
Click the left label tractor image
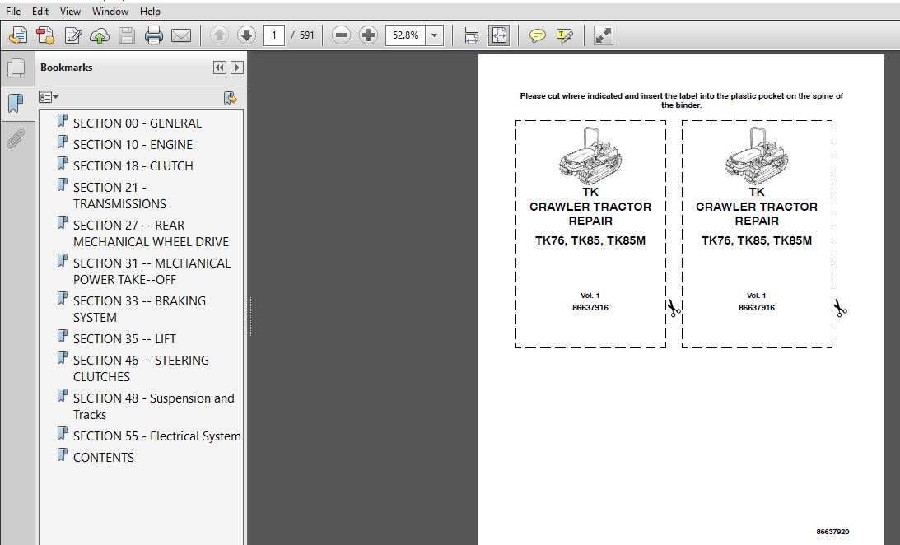(590, 156)
